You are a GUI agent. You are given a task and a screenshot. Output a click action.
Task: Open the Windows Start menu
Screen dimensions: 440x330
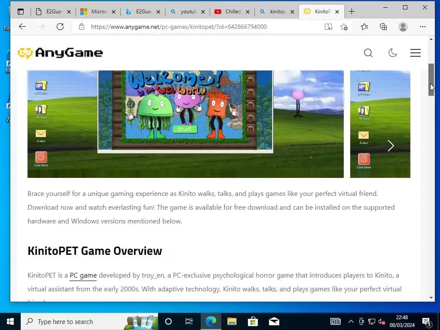[10, 321]
